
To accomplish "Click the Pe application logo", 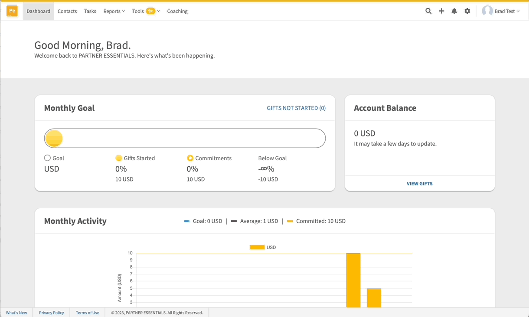I will [12, 11].
